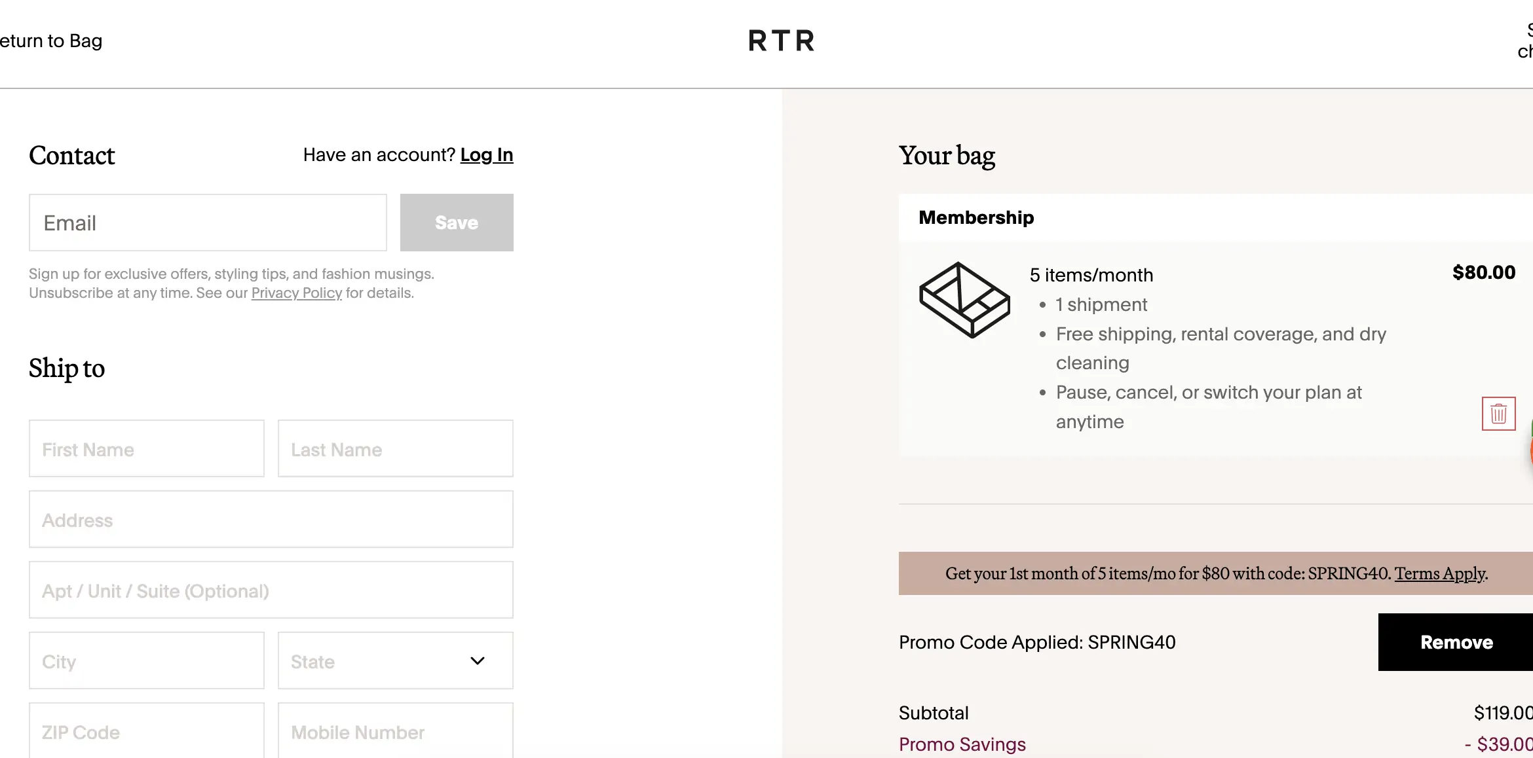Return to Bag from checkout
Image resolution: width=1533 pixels, height=758 pixels.
point(51,41)
